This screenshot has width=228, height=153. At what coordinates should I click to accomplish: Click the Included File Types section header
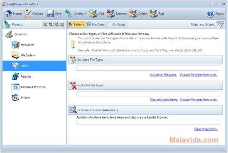click(x=145, y=60)
